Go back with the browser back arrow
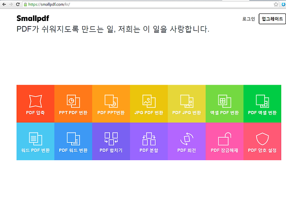The width and height of the screenshot is (286, 199). click(4, 4)
